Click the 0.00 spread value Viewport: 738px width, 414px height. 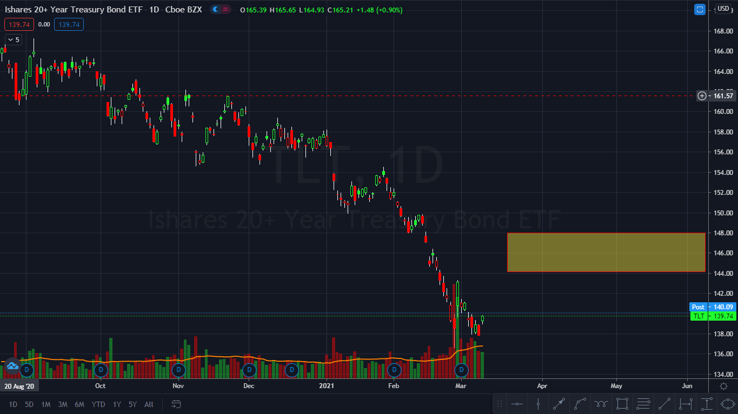[44, 24]
